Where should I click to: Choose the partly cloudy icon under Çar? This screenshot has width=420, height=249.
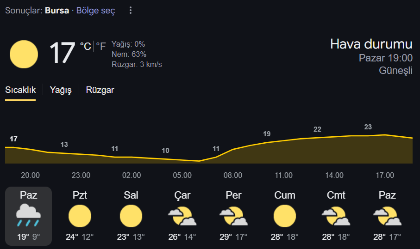[182, 216]
